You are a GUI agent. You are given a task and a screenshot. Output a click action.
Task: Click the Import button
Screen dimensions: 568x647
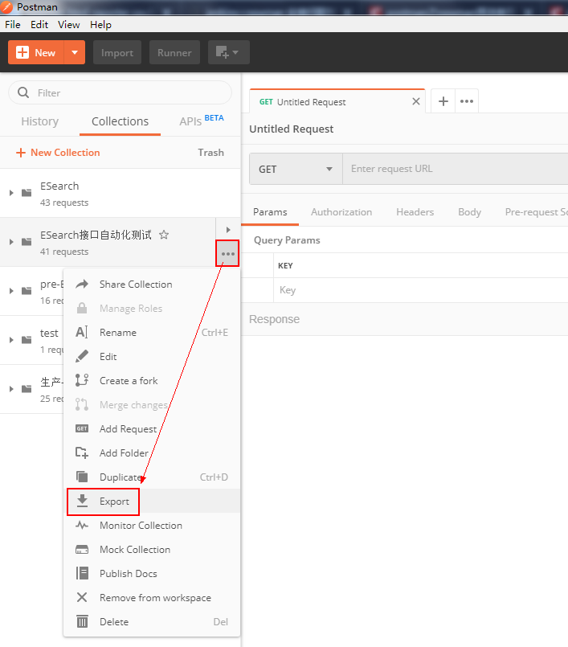point(117,52)
